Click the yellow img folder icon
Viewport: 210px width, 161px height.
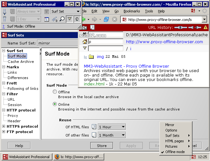91,57
